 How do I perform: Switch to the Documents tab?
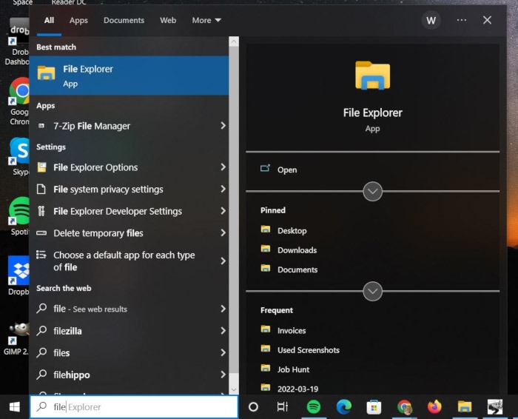(x=124, y=20)
